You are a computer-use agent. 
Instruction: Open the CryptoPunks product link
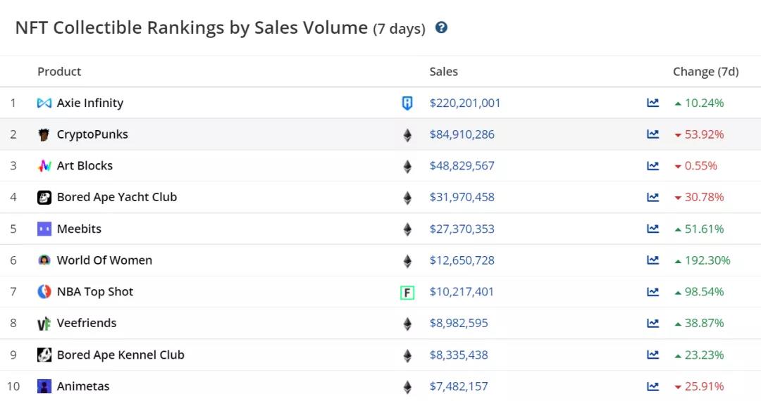coord(93,134)
